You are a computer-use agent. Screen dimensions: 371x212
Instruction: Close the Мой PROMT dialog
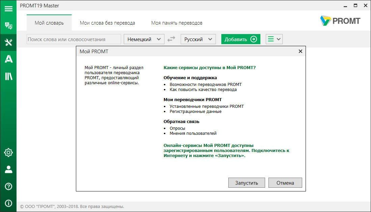[x=301, y=51]
